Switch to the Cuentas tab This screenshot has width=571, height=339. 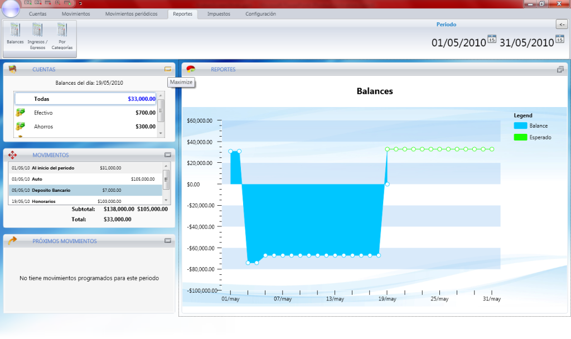click(37, 14)
